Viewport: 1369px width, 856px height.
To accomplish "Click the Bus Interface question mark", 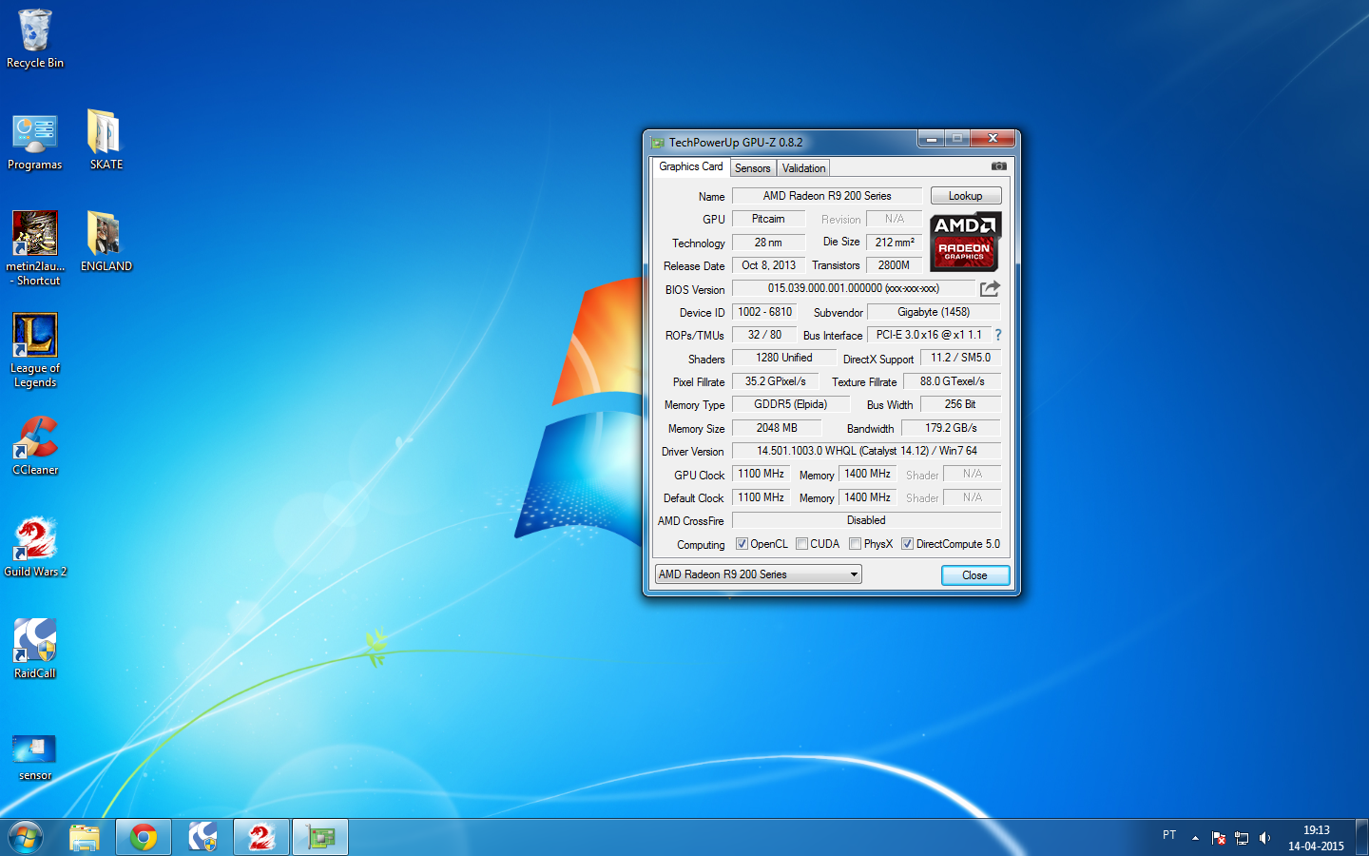I will point(998,335).
